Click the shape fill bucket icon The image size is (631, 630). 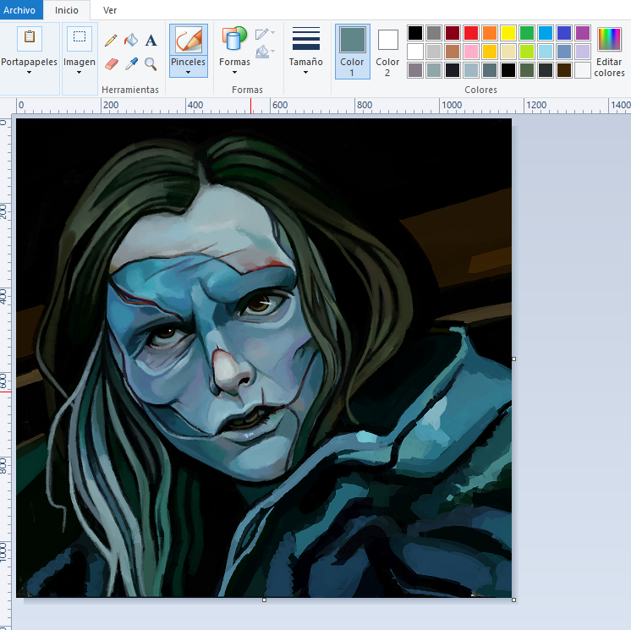click(262, 52)
